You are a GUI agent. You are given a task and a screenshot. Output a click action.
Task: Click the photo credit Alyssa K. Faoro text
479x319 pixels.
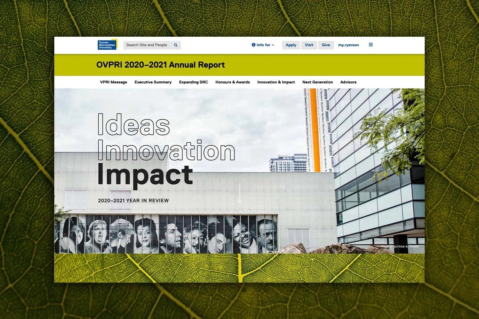coord(400,247)
